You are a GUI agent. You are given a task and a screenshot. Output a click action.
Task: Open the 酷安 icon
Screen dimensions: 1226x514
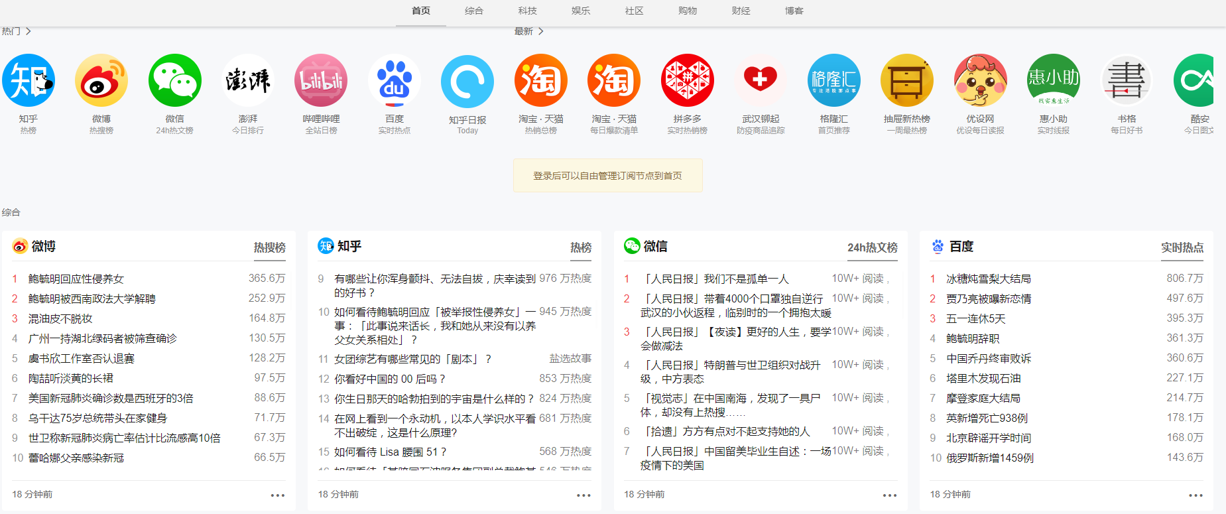(1194, 81)
